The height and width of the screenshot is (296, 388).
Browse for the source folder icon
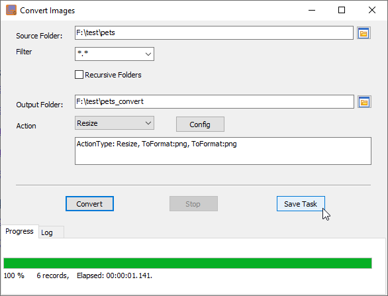pos(364,33)
